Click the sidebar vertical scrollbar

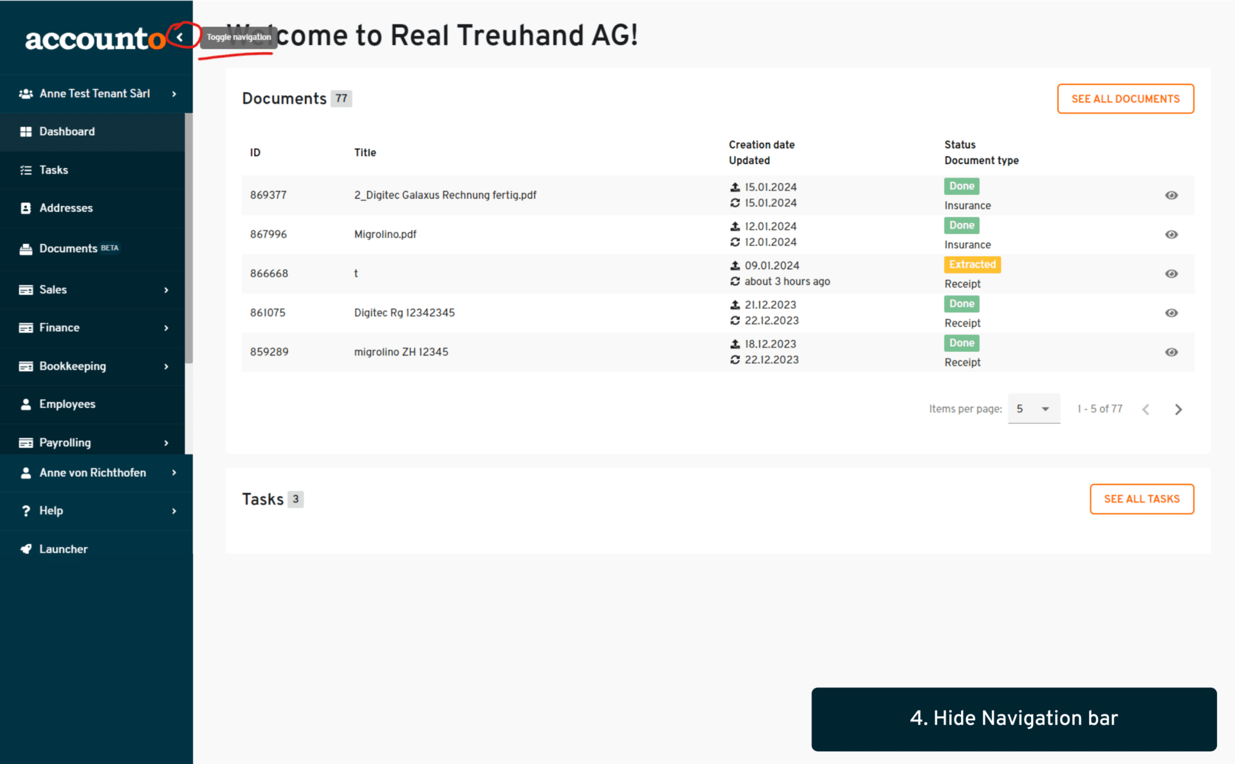pos(189,238)
